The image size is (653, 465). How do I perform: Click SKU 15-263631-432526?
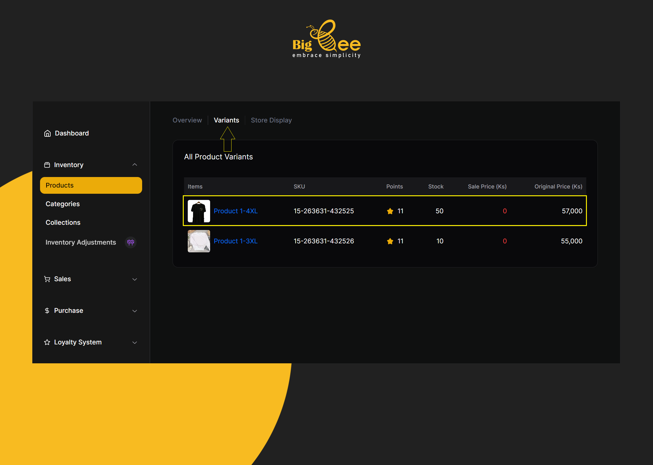coord(324,241)
